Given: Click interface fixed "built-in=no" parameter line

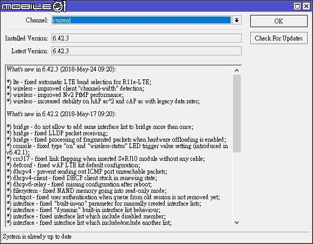Looking at the screenshot, I should coord(104,204).
